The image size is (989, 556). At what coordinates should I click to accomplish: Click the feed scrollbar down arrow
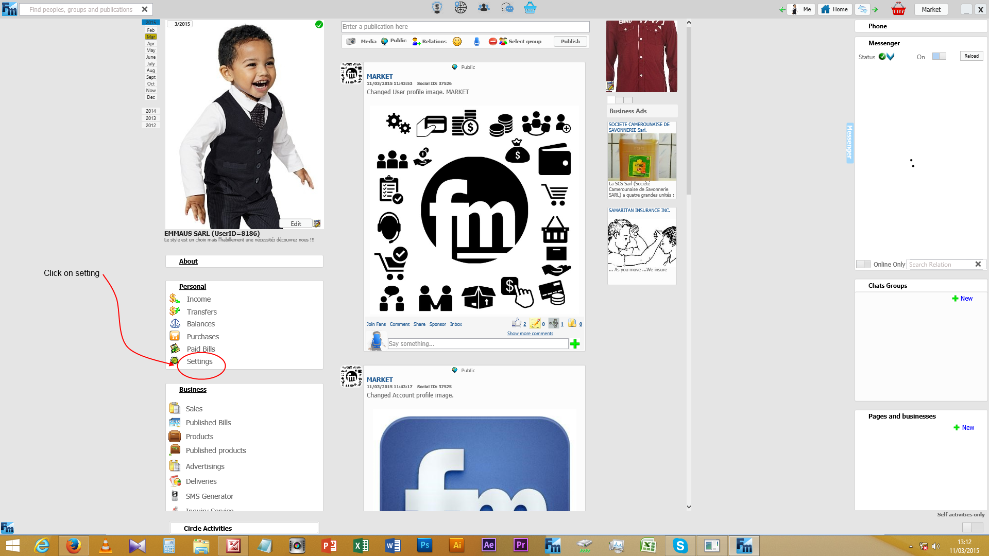click(x=689, y=507)
